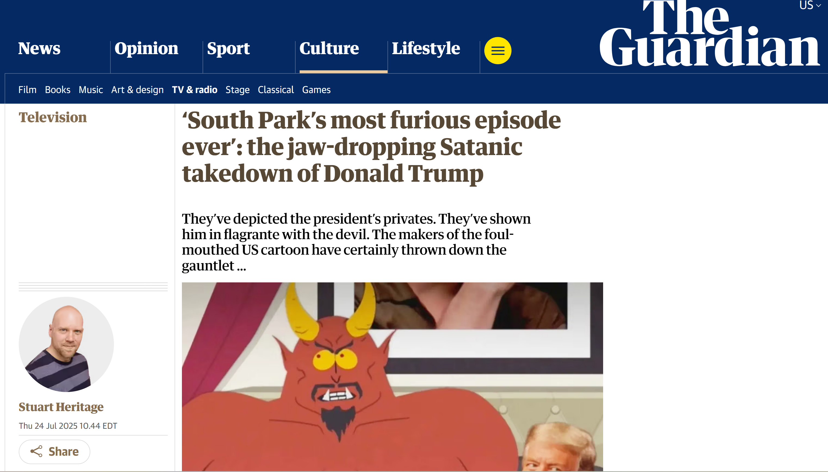Open the Opinion section
The height and width of the screenshot is (472, 828).
point(146,49)
